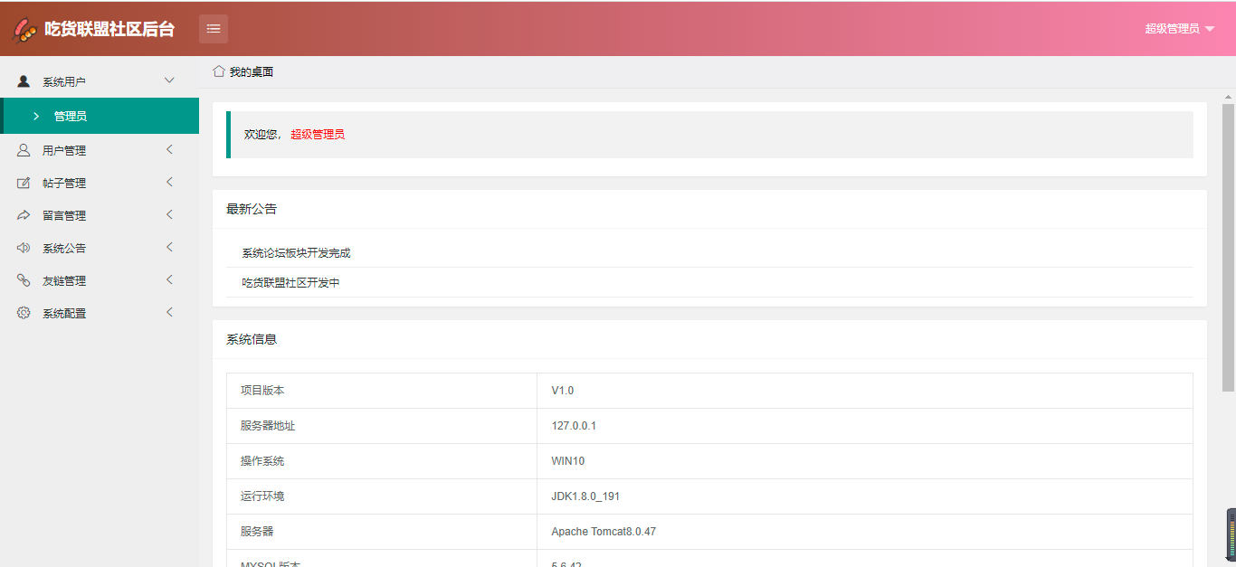This screenshot has width=1236, height=567.
Task: Select the 系统用户 menu label
Action: pyautogui.click(x=64, y=81)
